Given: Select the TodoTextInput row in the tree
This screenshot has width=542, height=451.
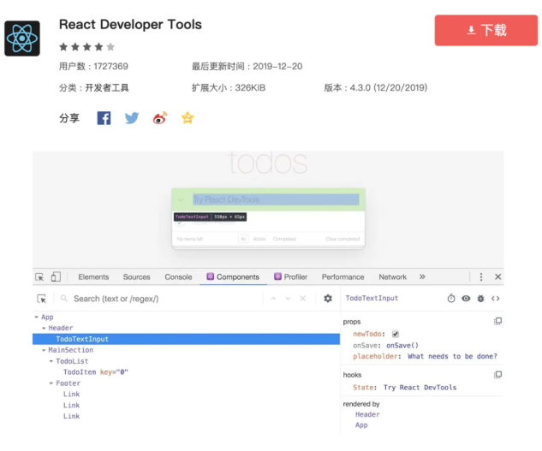Looking at the screenshot, I should pos(186,339).
